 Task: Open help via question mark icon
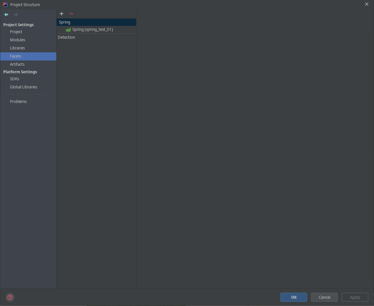click(x=10, y=297)
